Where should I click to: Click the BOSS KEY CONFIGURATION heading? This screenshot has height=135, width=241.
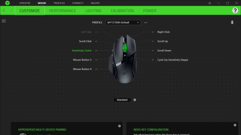(x=151, y=130)
